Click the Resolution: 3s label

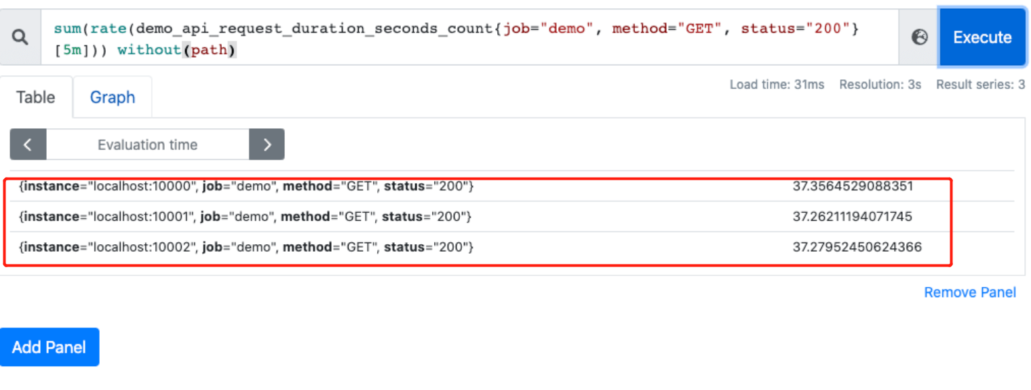click(x=880, y=85)
